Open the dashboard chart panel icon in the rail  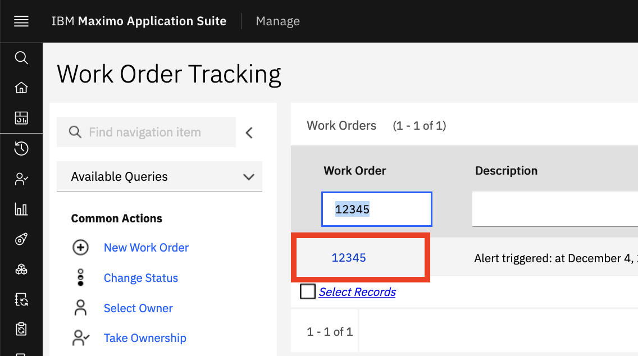(21, 118)
